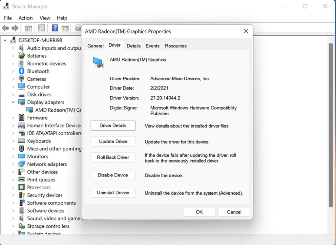Collapse the DESKTOP-MURRI98 root node

coord(5,40)
